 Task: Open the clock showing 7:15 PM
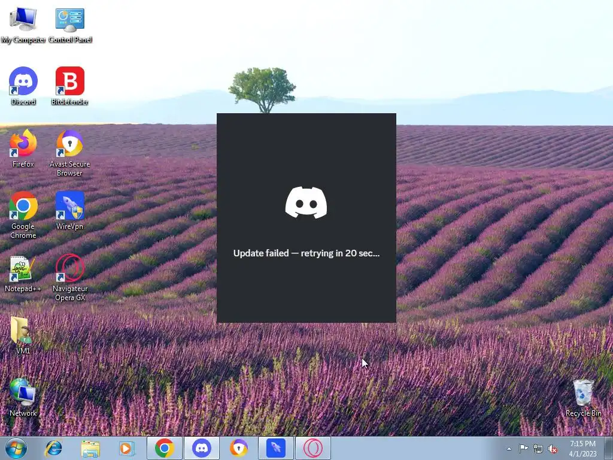(x=582, y=448)
